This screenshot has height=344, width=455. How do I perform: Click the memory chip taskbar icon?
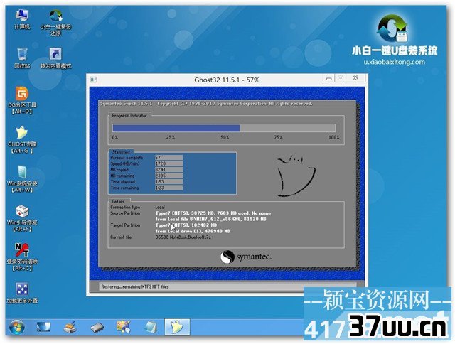97,328
